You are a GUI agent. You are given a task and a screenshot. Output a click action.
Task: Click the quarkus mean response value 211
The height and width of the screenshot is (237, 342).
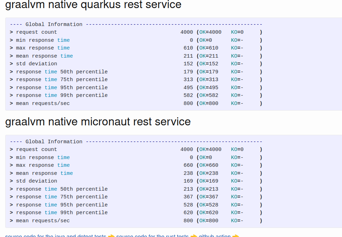coord(188,56)
